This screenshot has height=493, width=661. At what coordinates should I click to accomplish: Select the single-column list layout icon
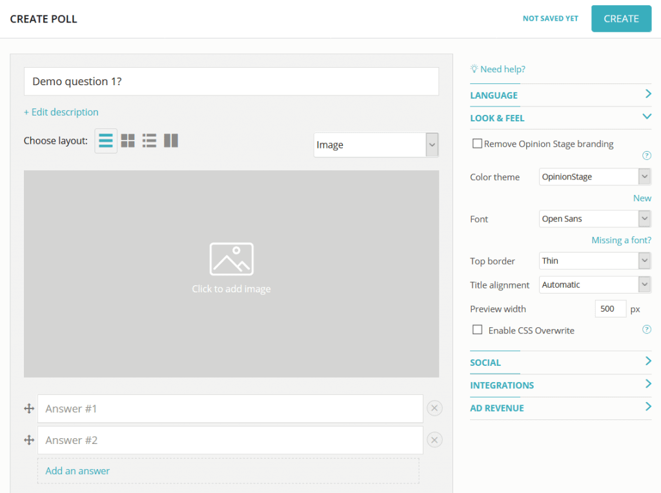106,141
